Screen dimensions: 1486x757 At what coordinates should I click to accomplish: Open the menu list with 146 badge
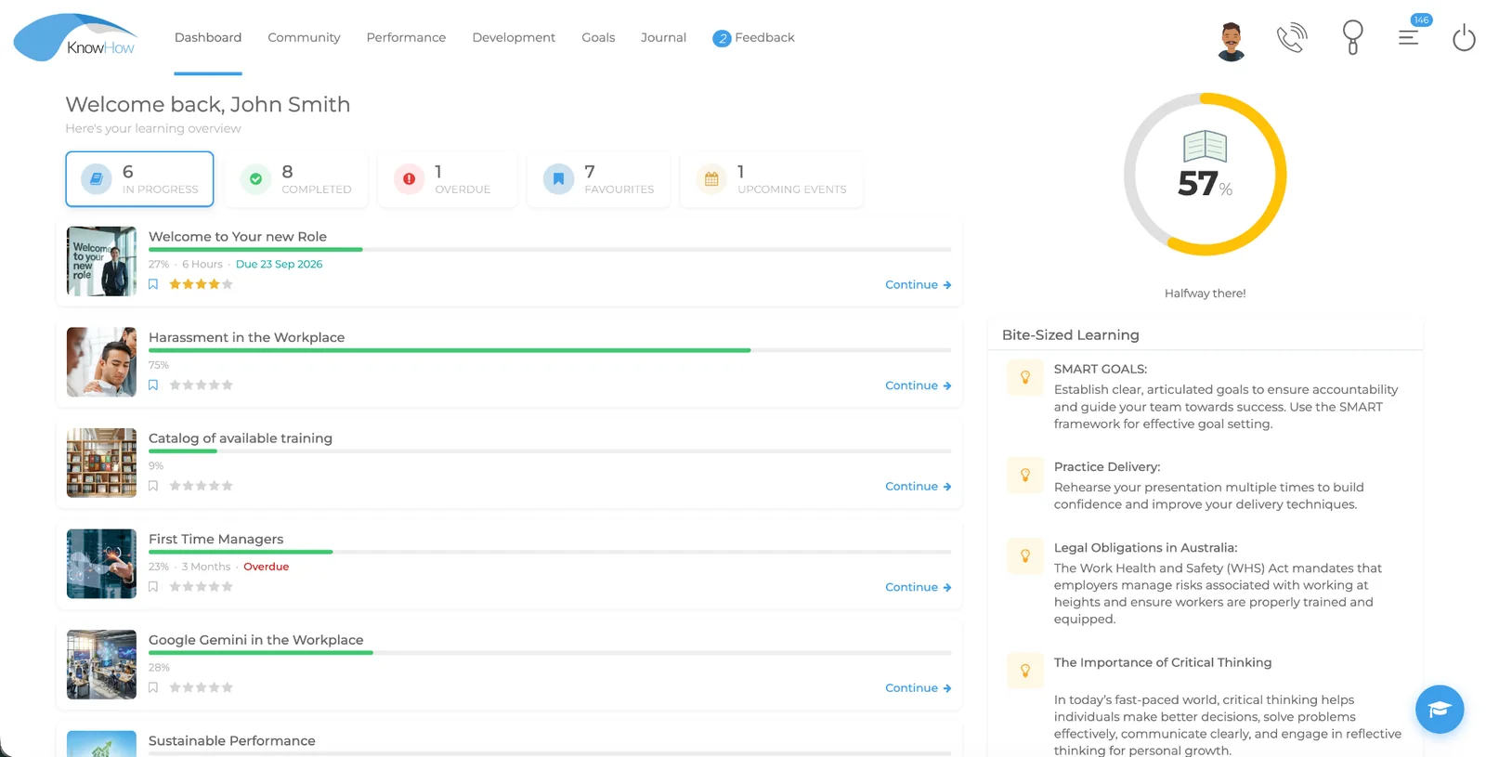[x=1409, y=37]
